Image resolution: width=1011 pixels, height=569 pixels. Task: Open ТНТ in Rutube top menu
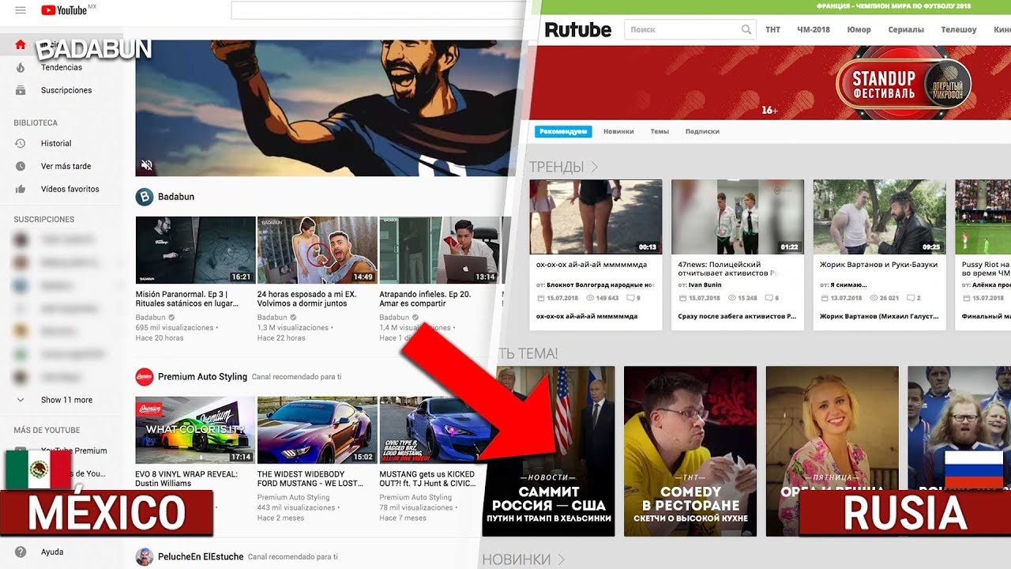click(x=773, y=30)
